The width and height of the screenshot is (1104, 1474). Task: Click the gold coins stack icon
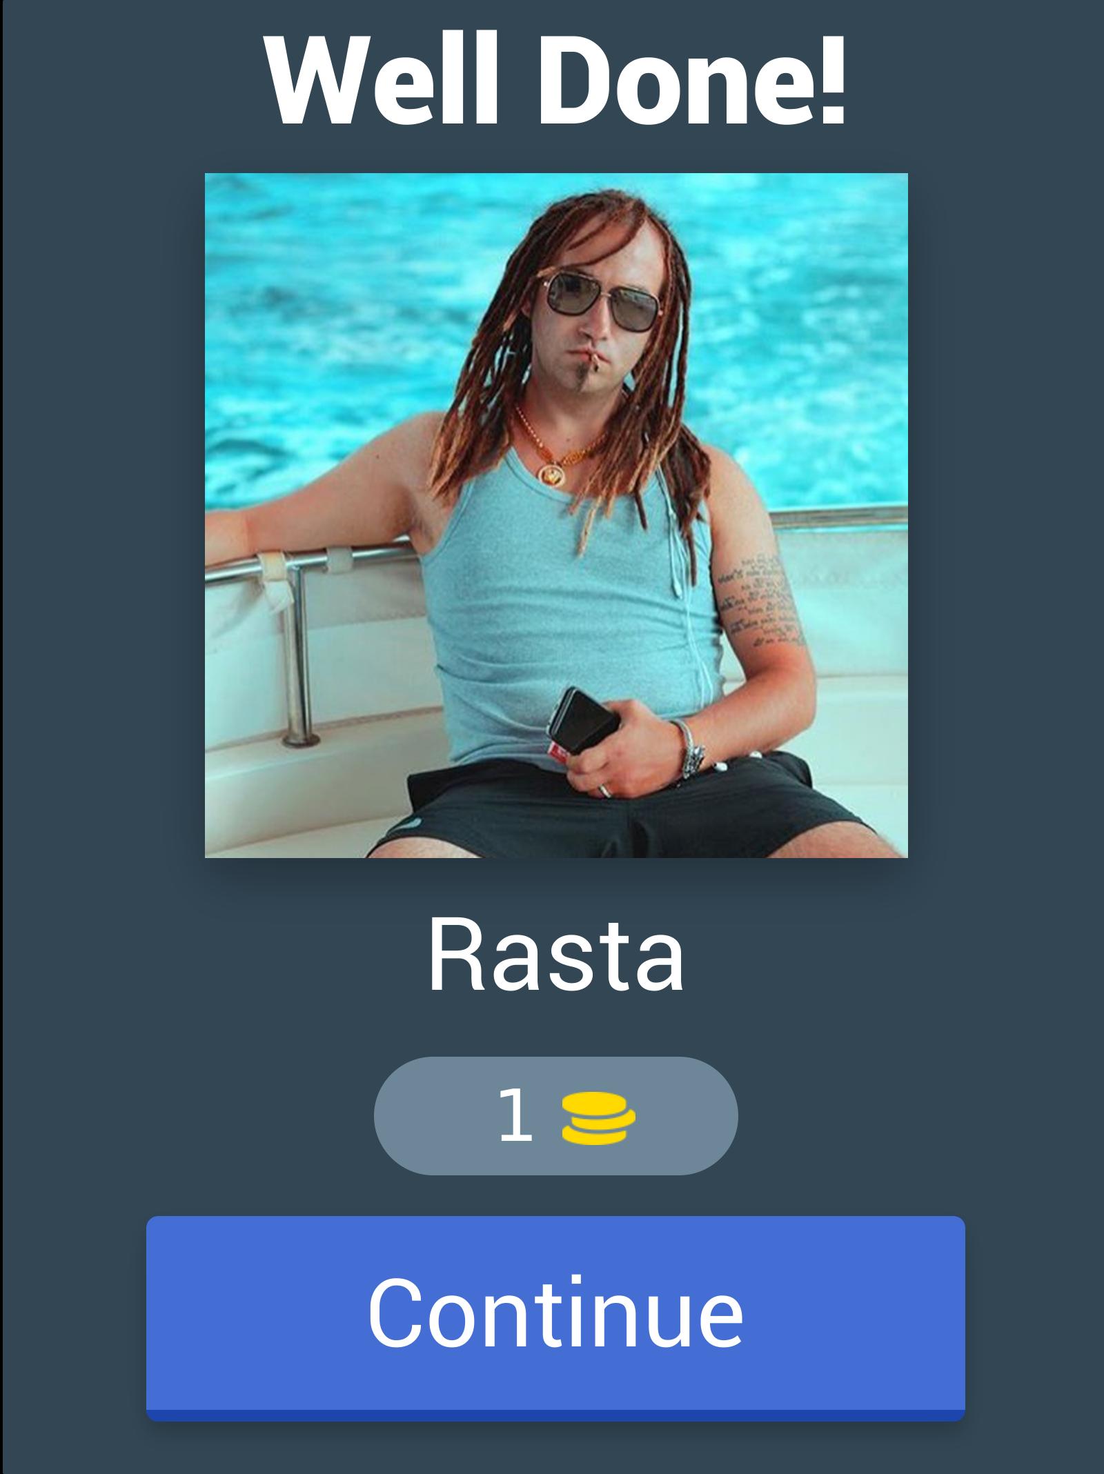pyautogui.click(x=598, y=1118)
